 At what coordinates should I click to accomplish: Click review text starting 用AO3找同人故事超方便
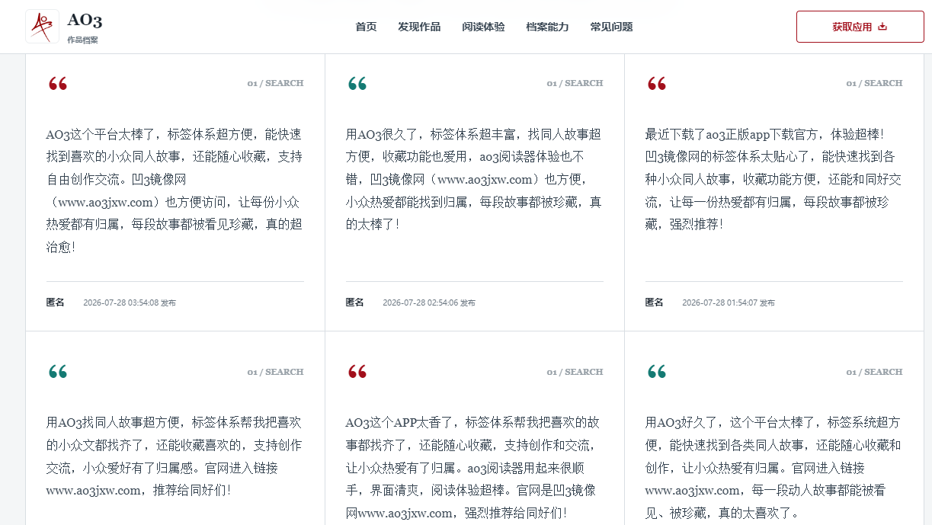tap(175, 456)
